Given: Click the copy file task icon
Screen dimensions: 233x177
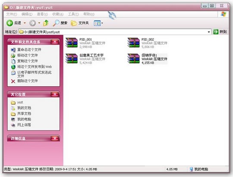Looking at the screenshot, I should [13, 61].
